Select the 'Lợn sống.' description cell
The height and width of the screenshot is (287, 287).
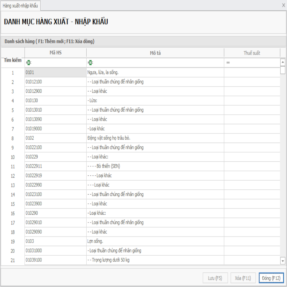155,241
